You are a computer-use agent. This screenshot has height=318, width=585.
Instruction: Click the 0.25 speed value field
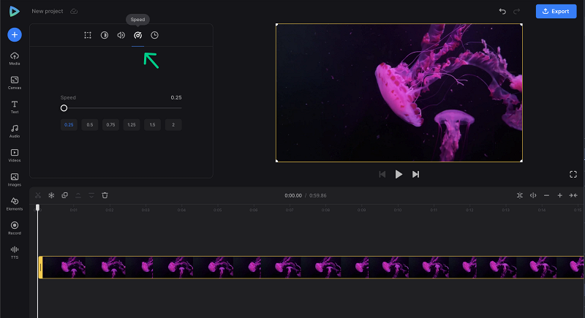[176, 98]
